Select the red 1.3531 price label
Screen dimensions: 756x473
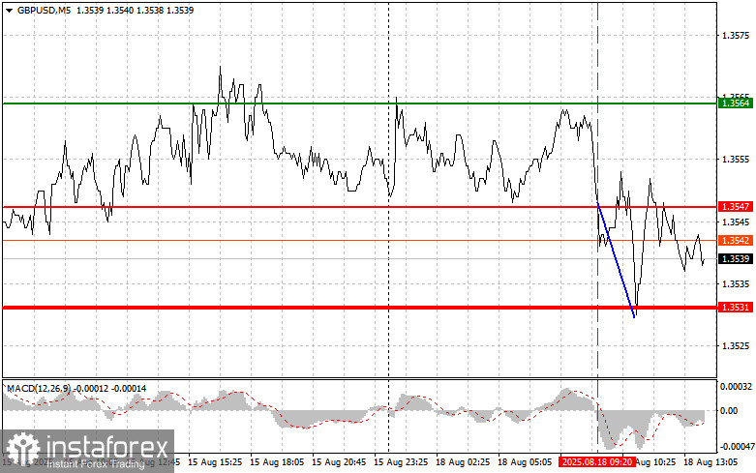pos(735,308)
